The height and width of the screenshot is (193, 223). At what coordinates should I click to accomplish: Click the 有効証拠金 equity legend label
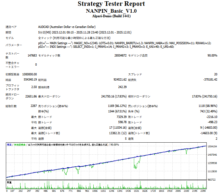19,145
